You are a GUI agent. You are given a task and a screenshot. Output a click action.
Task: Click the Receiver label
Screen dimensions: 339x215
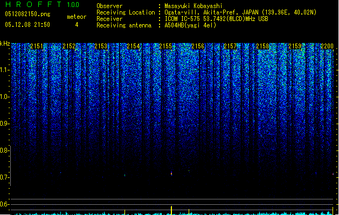(x=109, y=19)
